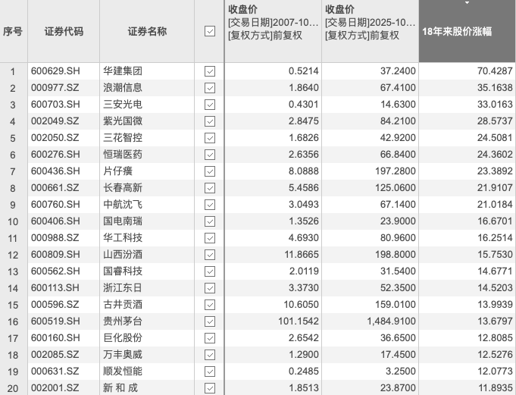Screen dimensions: 516x395
Task: Select the stock name 顺发恒能
Action: click(x=123, y=371)
